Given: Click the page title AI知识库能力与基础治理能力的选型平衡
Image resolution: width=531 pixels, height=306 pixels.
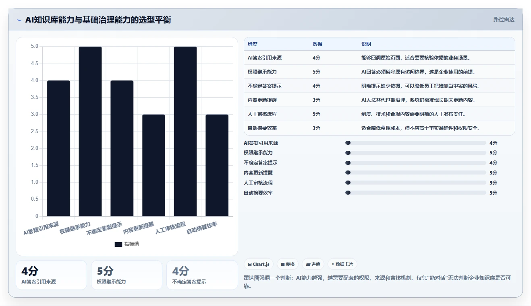Looking at the screenshot, I should (98, 20).
